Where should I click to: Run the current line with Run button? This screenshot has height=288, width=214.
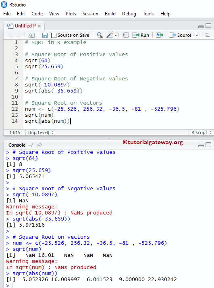(x=141, y=35)
